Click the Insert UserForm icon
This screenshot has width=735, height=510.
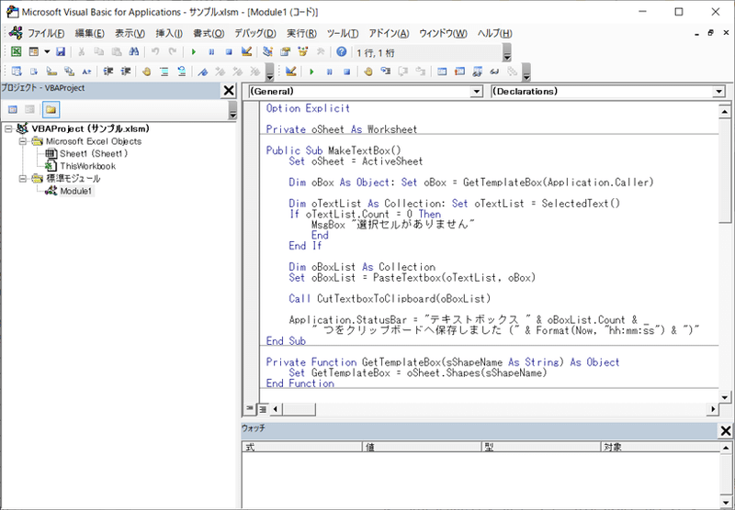pos(34,52)
